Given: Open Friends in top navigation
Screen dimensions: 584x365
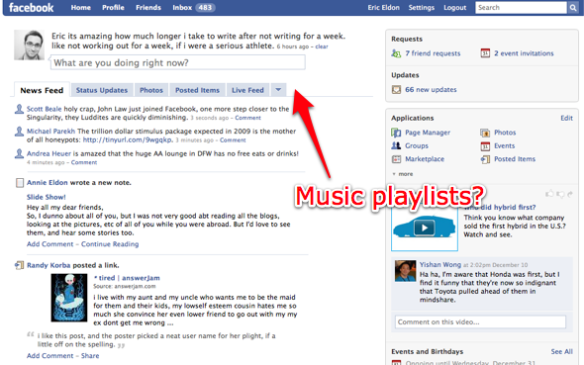Looking at the screenshot, I should pos(148,8).
